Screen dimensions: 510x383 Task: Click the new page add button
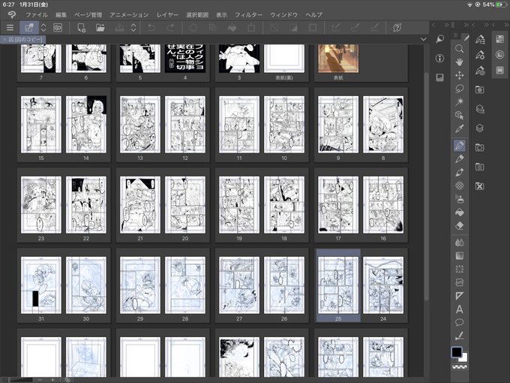click(x=81, y=28)
